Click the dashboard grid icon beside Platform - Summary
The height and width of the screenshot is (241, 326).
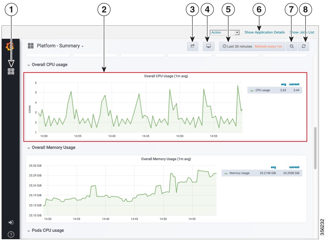[x=31, y=46]
